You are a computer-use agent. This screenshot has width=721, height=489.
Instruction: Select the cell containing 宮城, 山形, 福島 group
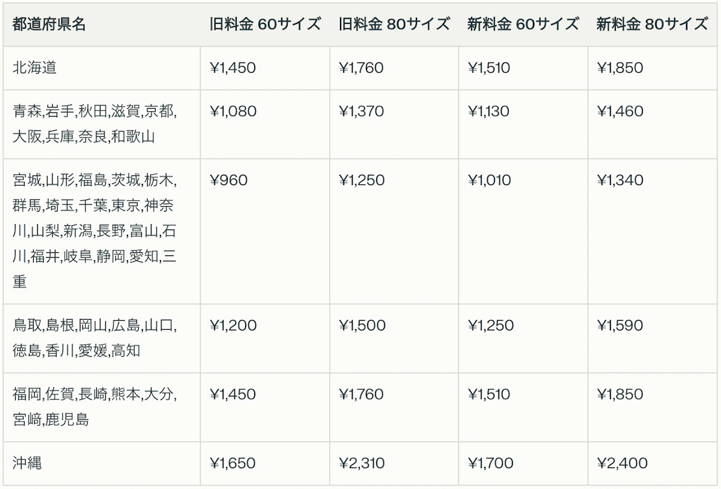94,231
